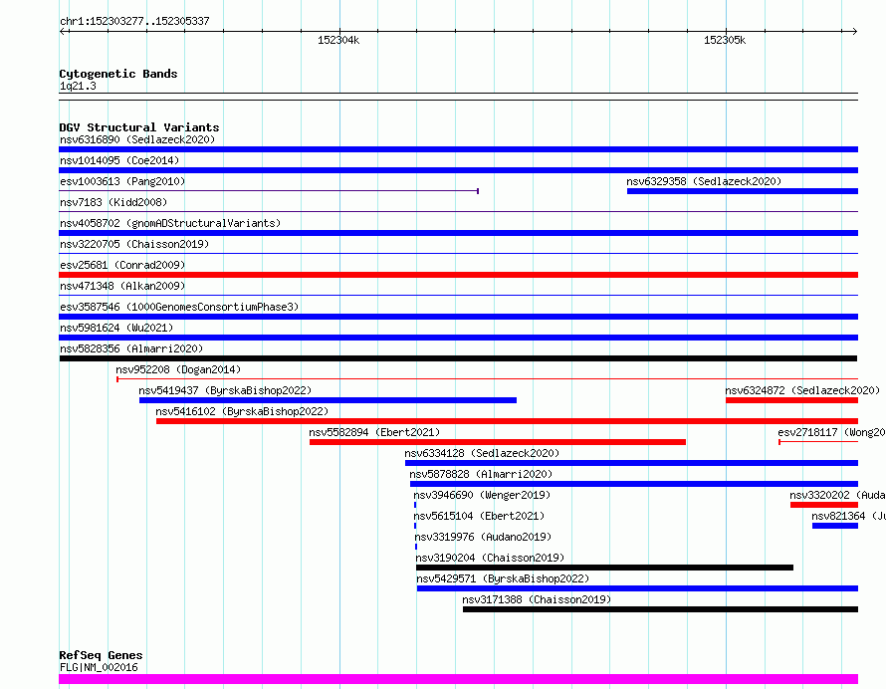Click variant nsv471348 (Alkan2009) label
886x689 pixels.
pyautogui.click(x=122, y=286)
